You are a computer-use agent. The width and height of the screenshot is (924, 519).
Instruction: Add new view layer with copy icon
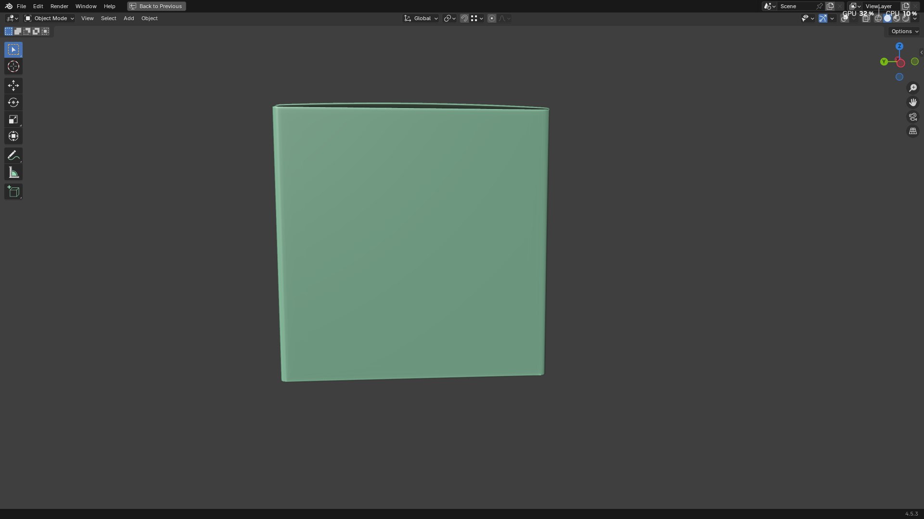(906, 6)
